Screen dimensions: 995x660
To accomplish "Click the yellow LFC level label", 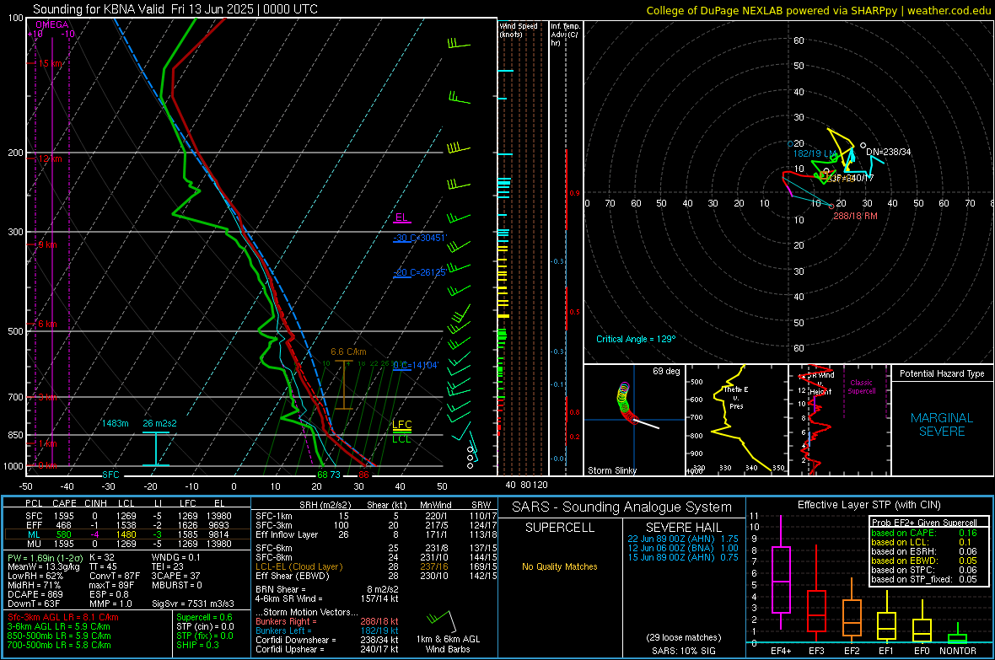I will [x=401, y=425].
